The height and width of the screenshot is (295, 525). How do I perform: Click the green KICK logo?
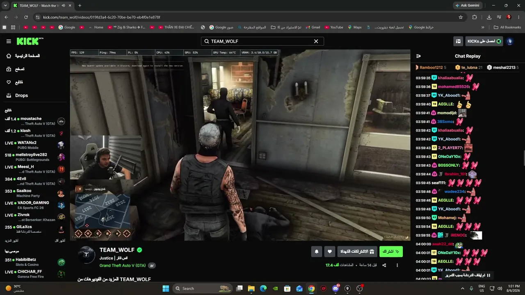[30, 41]
